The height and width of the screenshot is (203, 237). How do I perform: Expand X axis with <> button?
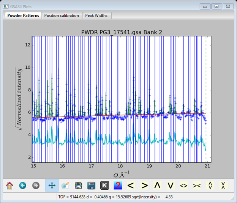(184, 186)
